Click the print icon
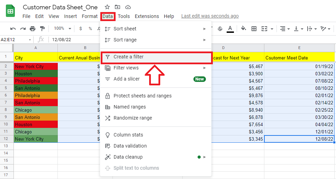 coord(33,29)
